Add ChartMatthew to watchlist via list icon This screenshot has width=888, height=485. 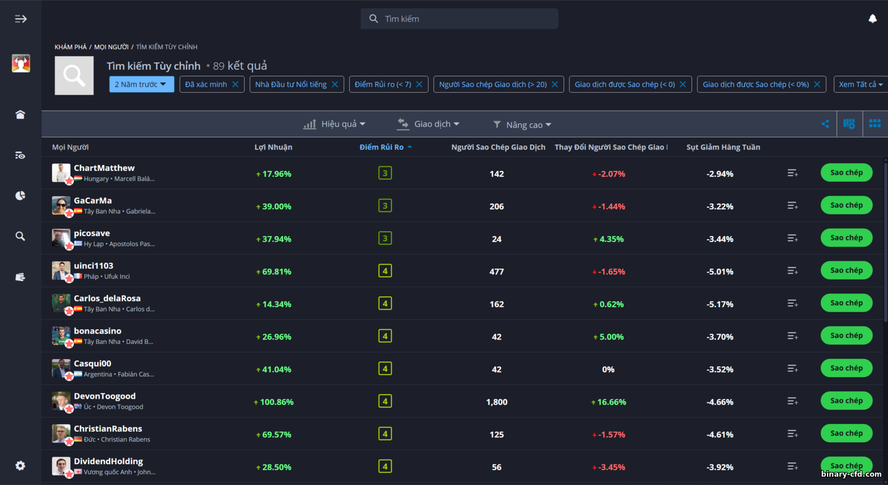(792, 173)
